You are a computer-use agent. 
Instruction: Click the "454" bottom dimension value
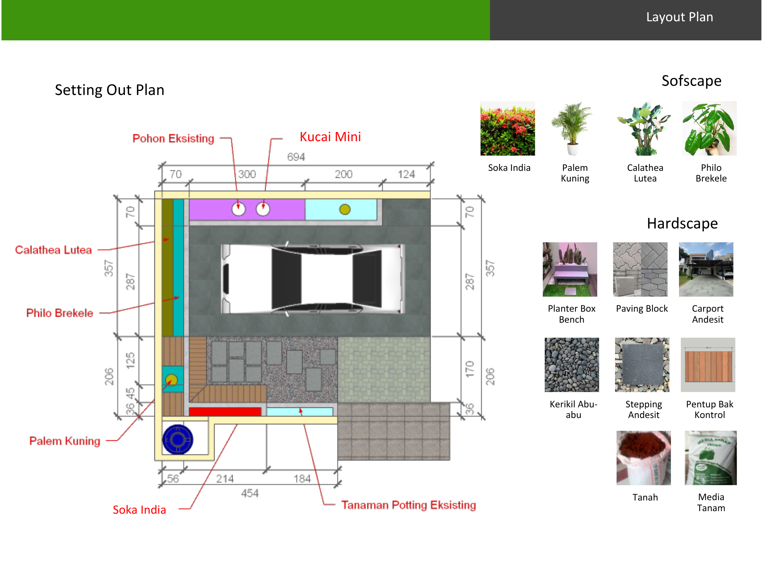(250, 494)
